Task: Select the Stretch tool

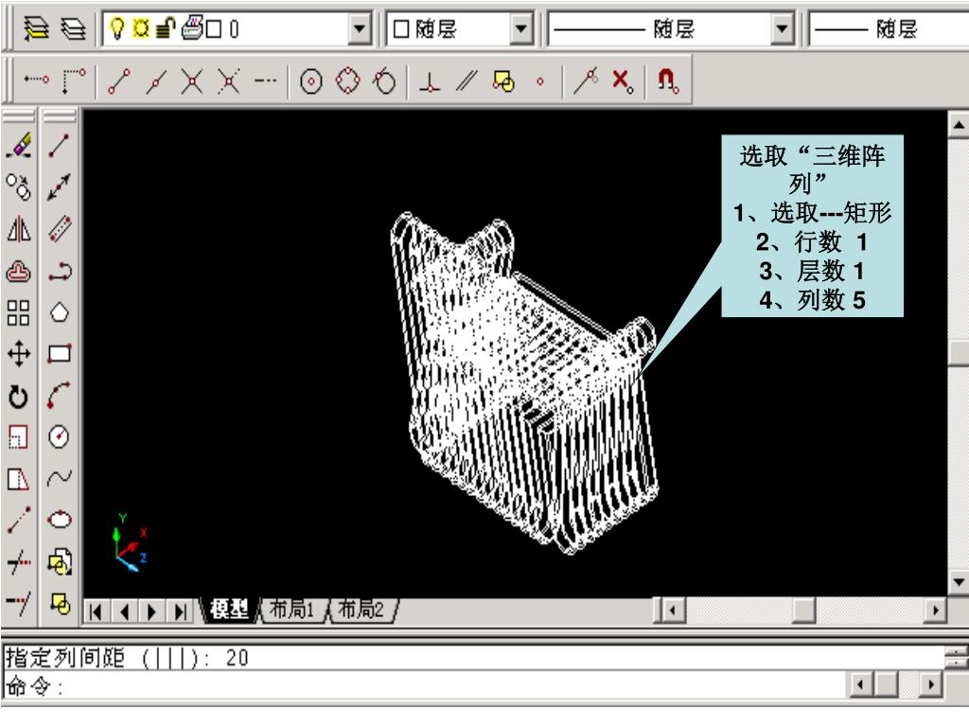Action: click(19, 479)
